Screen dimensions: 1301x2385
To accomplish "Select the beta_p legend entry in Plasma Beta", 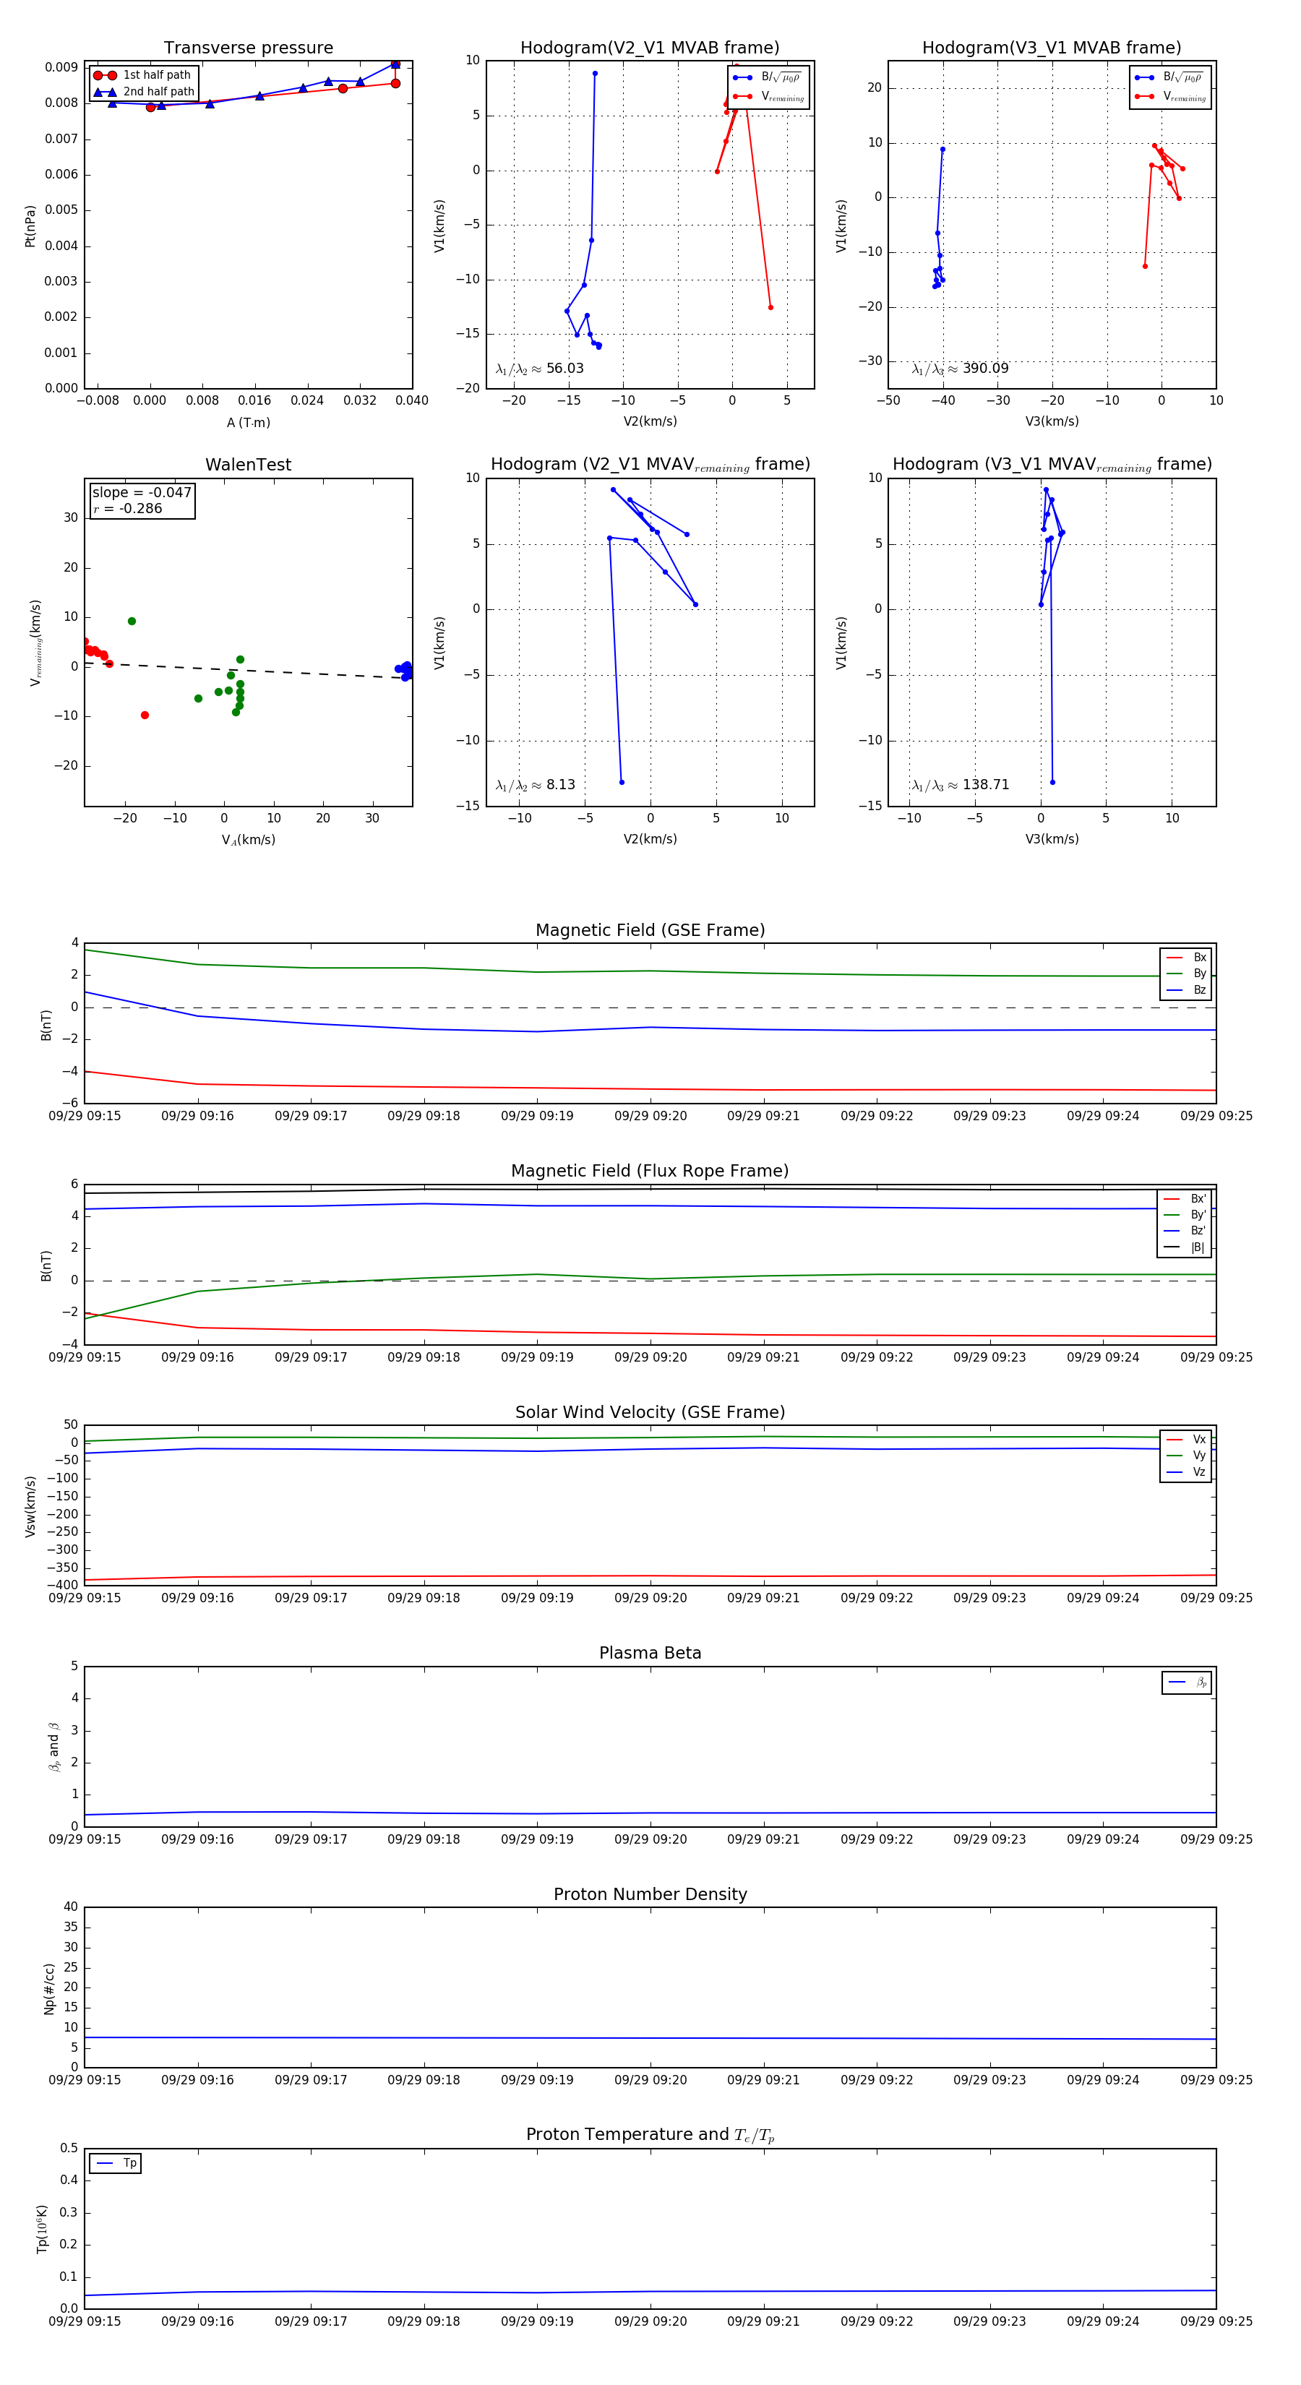I will click(x=1187, y=1683).
